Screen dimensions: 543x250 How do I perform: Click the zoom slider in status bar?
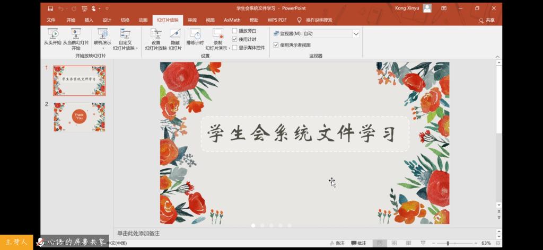point(448,243)
